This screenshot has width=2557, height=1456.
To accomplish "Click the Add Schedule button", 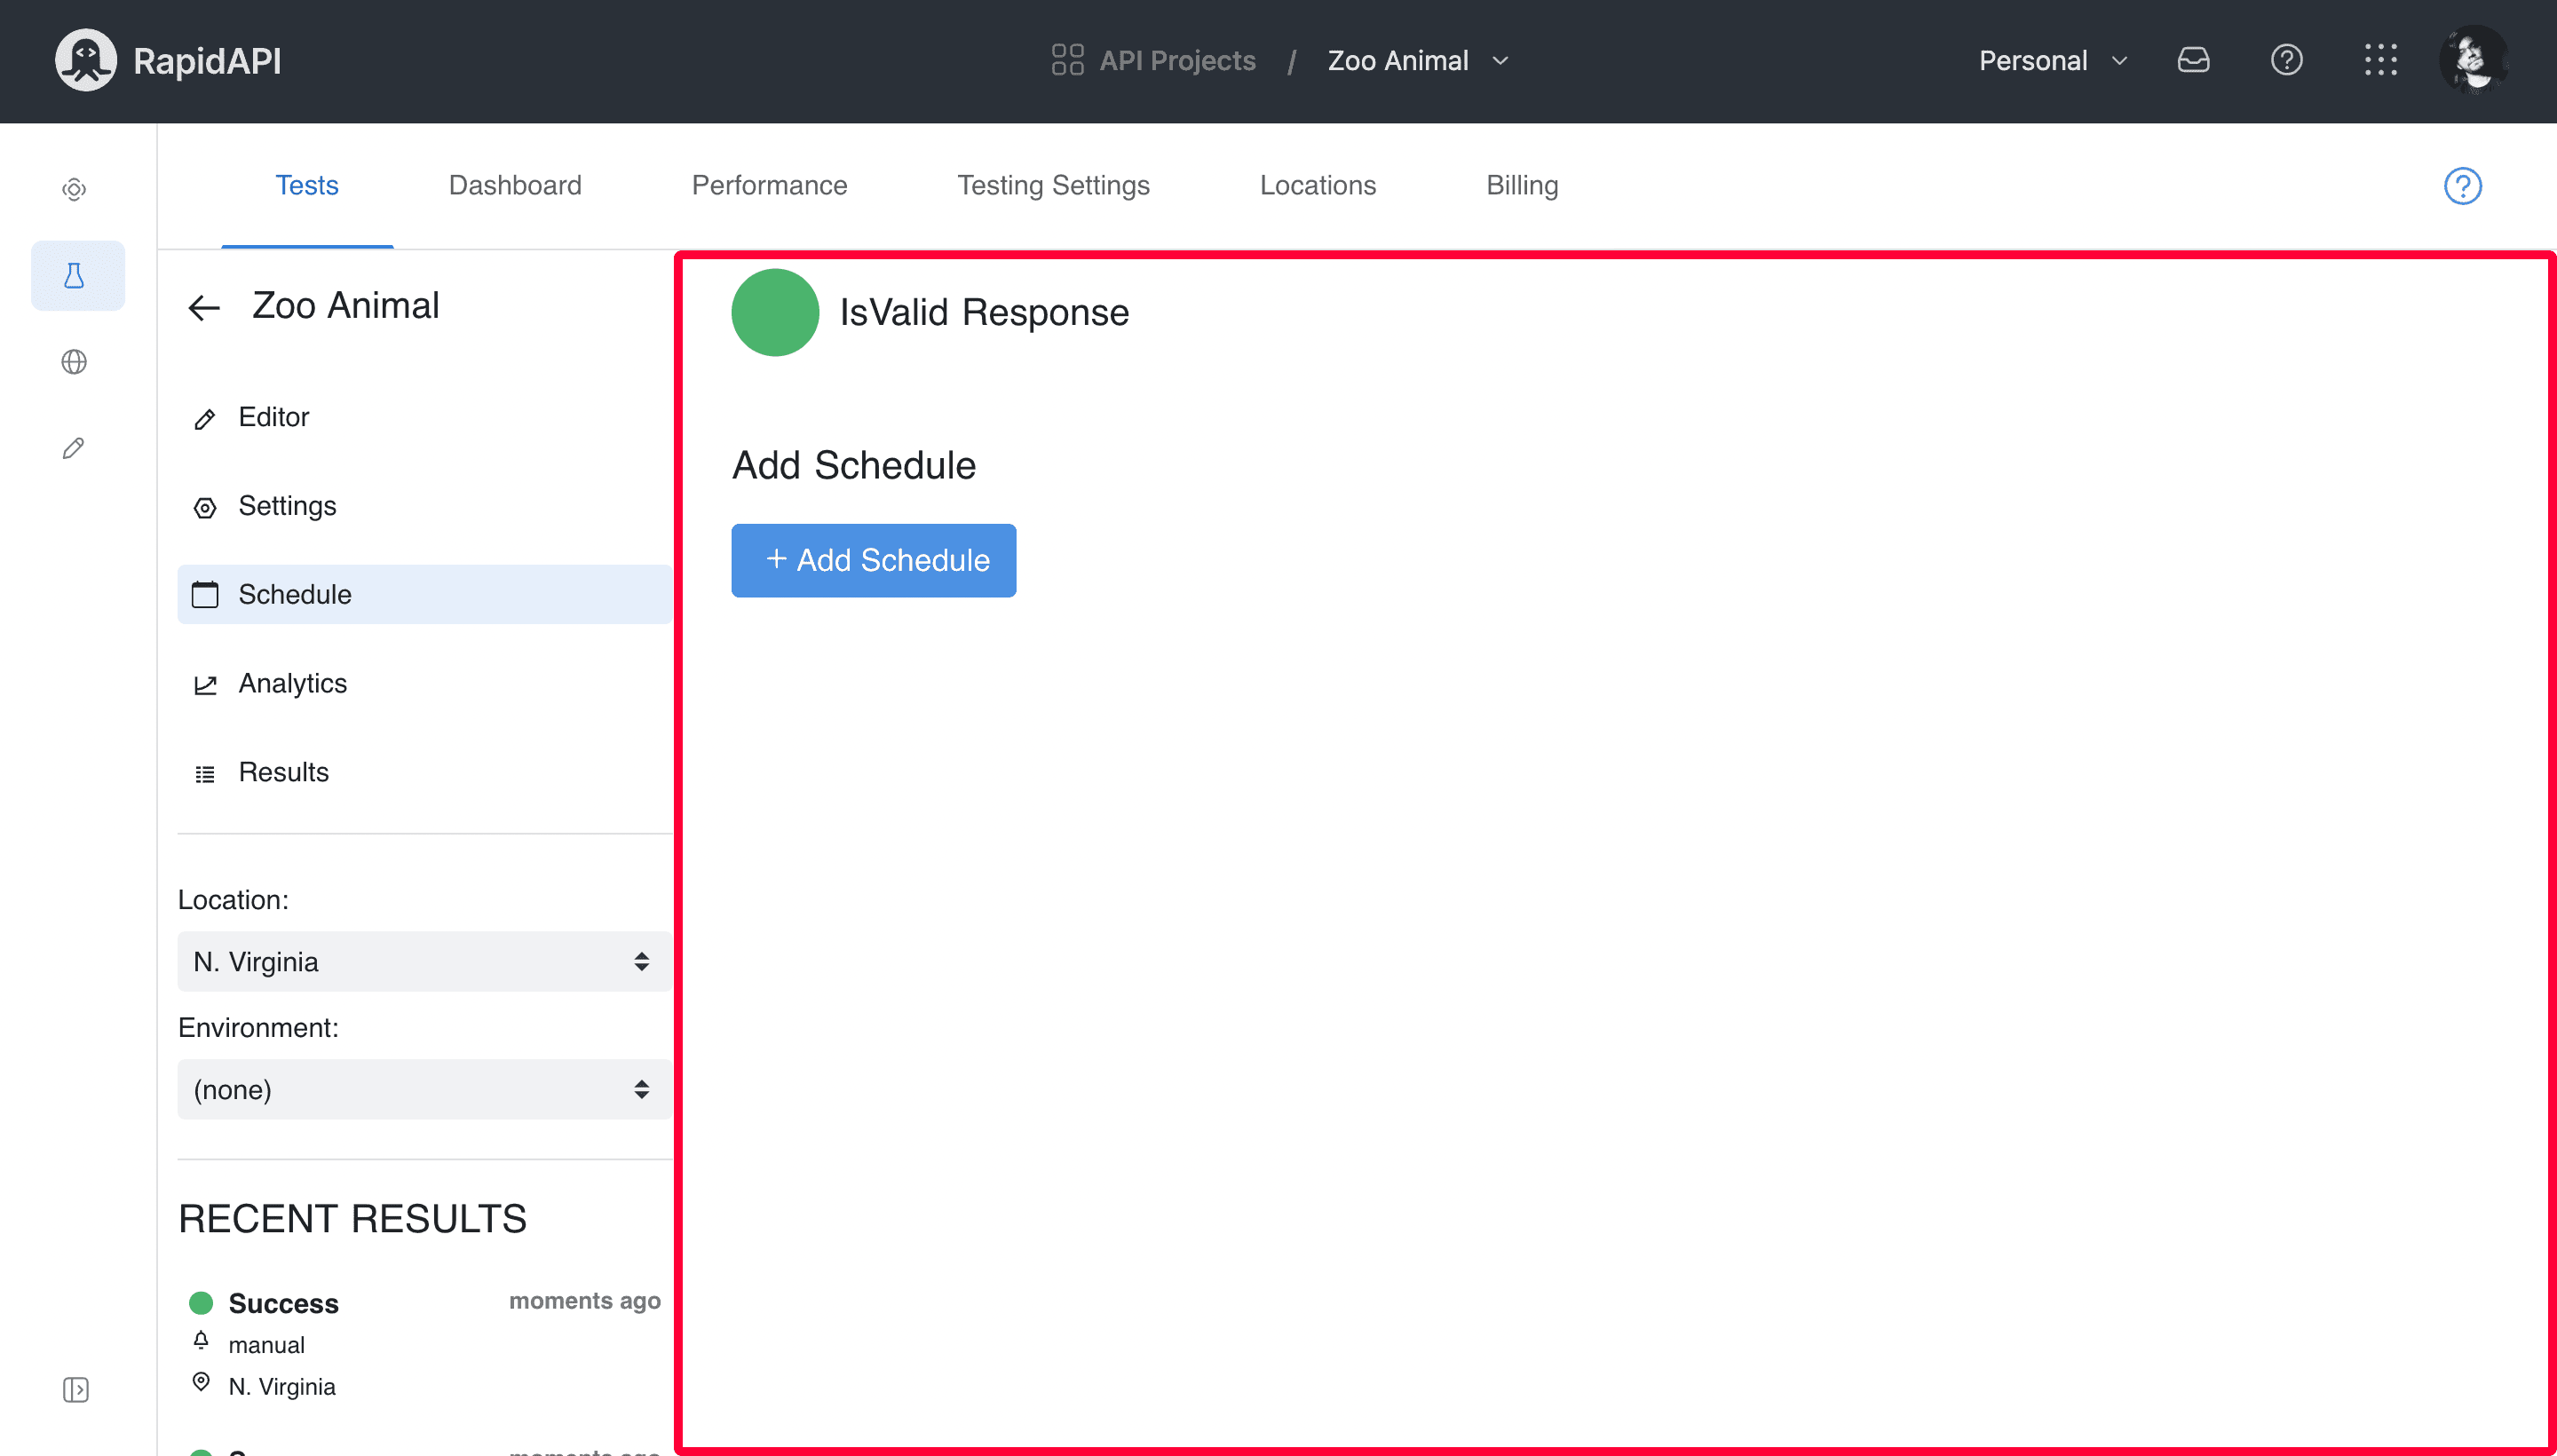I will coord(875,560).
